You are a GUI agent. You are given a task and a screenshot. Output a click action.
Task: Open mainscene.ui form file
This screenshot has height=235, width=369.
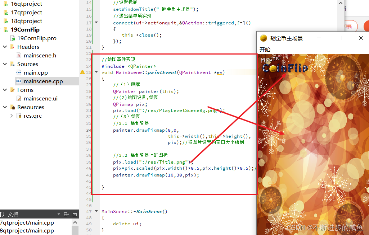click(40, 99)
